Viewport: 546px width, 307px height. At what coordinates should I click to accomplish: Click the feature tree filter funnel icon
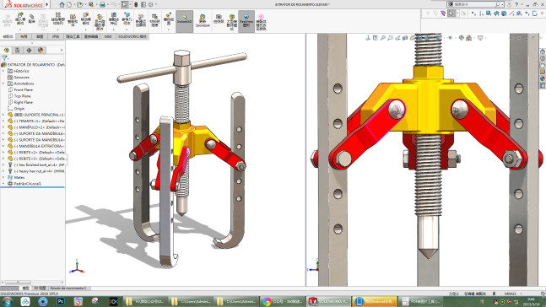(4, 58)
